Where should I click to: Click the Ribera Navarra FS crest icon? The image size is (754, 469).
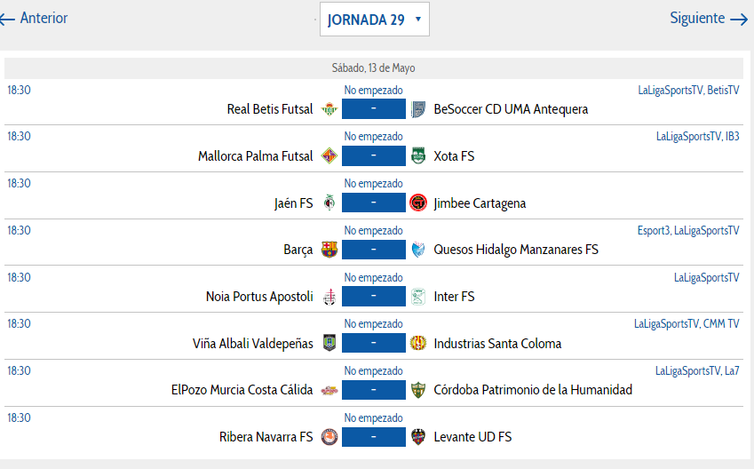pos(329,437)
